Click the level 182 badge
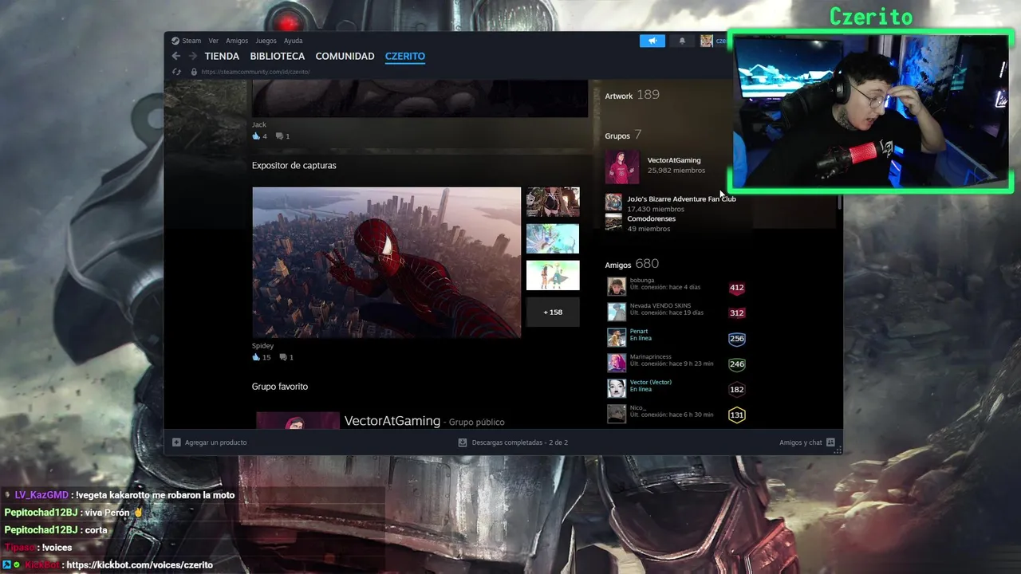The width and height of the screenshot is (1021, 574). coord(736,390)
